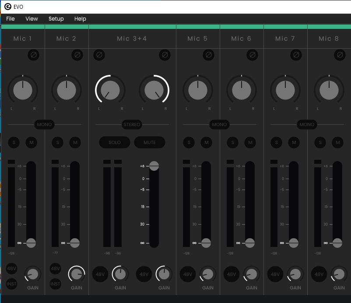Enable 48V phantom power on Mic 5

(188, 274)
